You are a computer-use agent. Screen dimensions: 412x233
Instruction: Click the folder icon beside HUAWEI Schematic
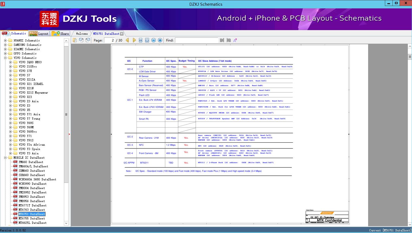pos(10,40)
